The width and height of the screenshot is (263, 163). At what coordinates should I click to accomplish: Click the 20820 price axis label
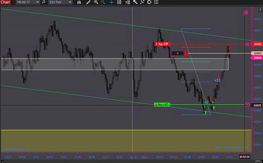258,145
